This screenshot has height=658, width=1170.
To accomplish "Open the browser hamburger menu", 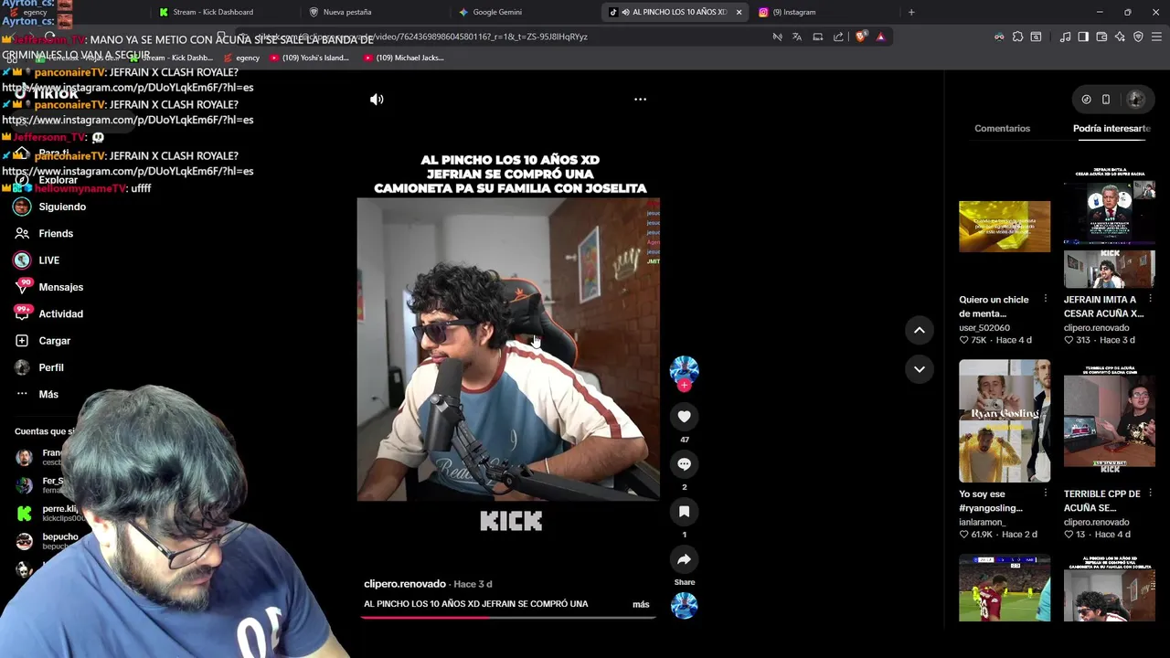I will (1156, 37).
